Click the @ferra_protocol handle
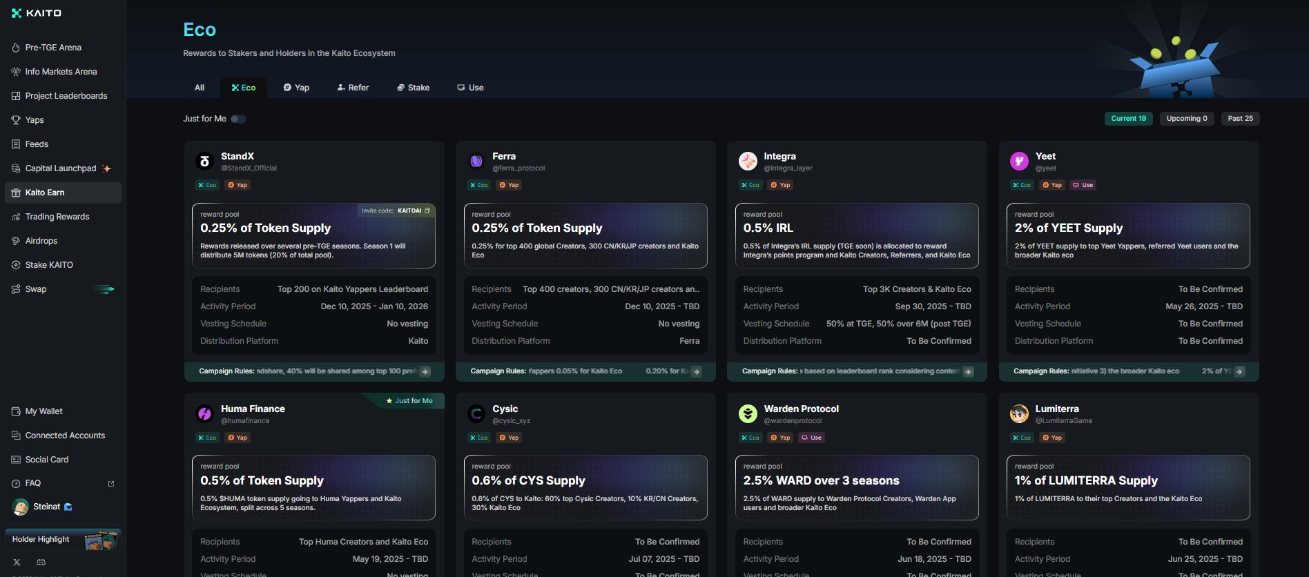 point(518,168)
